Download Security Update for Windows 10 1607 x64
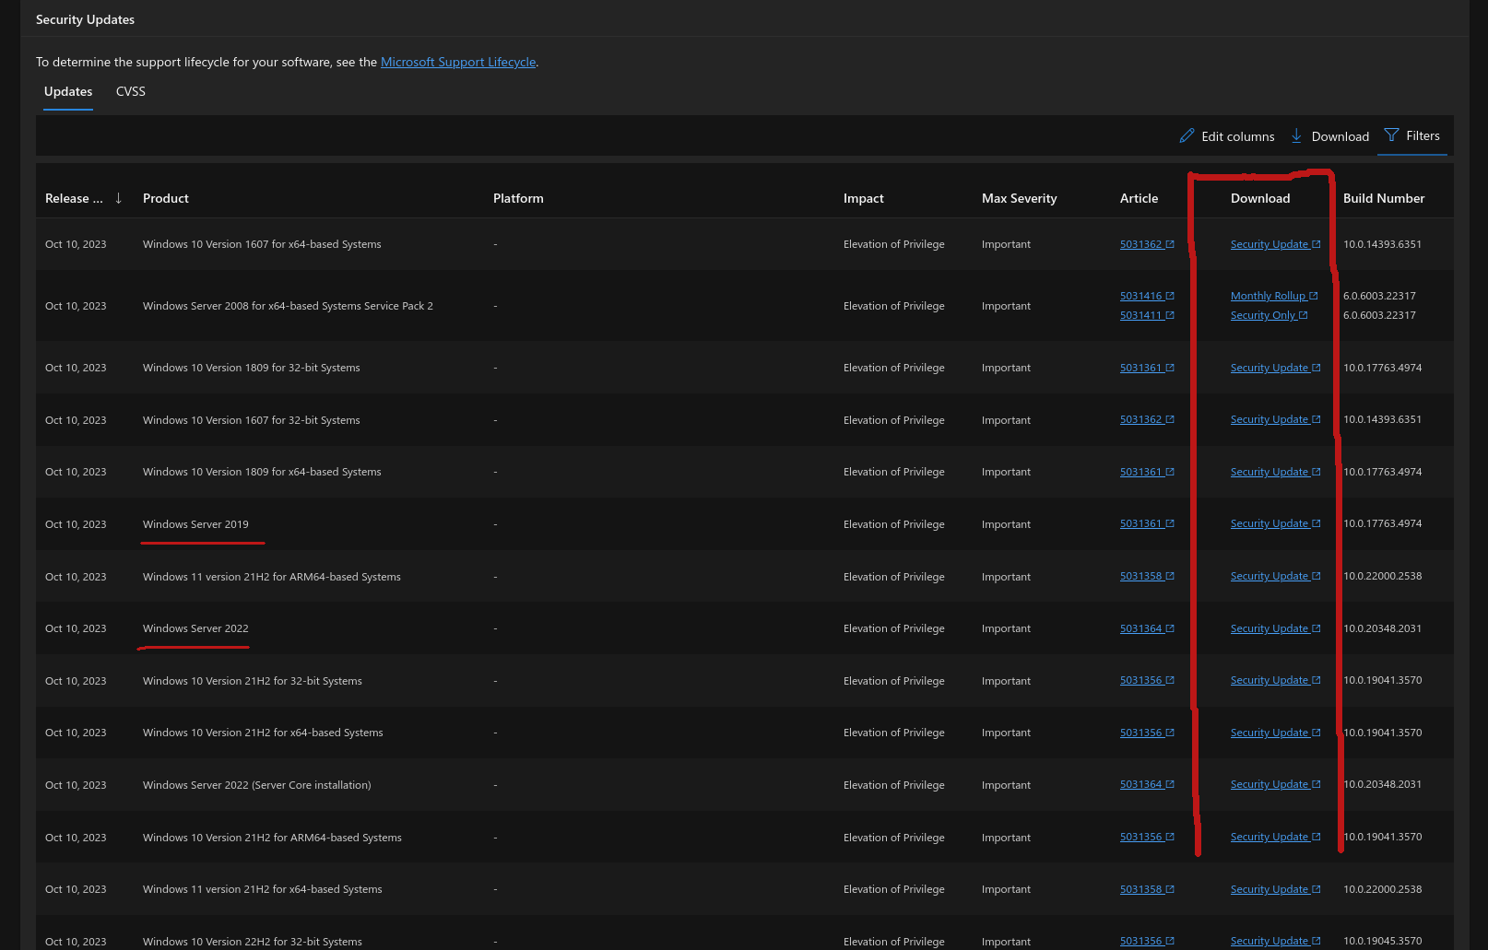Viewport: 1488px width, 950px height. point(1275,244)
